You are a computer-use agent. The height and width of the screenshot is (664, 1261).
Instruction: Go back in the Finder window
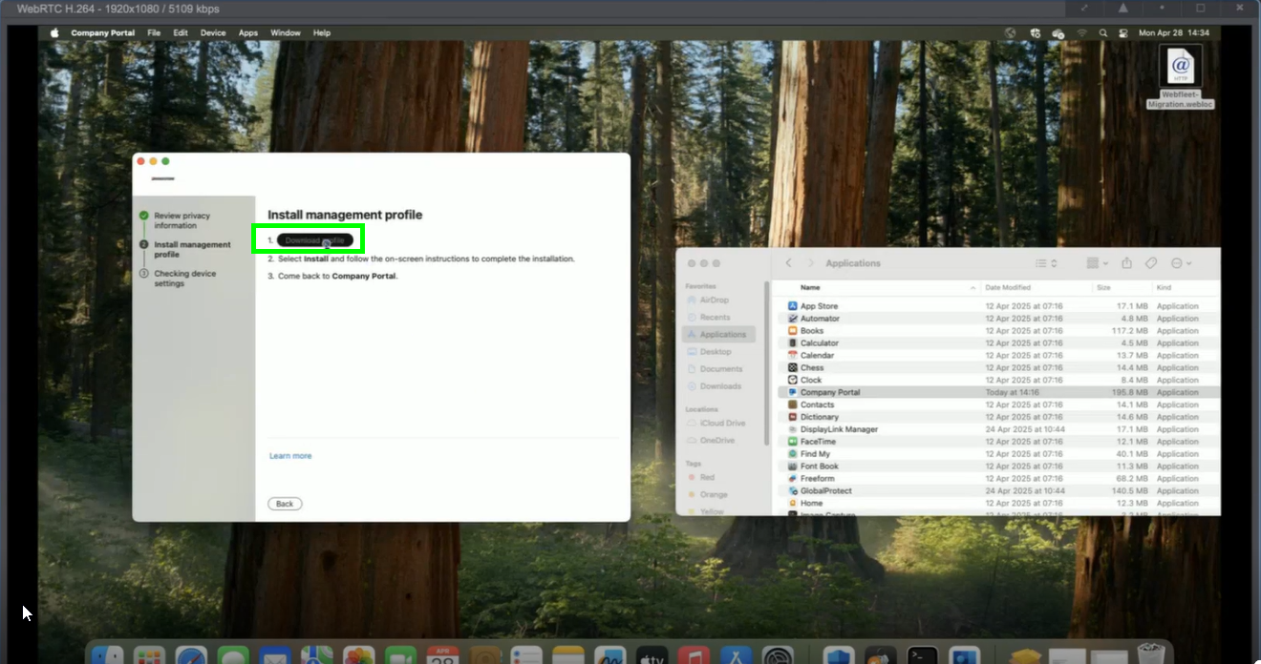[789, 263]
